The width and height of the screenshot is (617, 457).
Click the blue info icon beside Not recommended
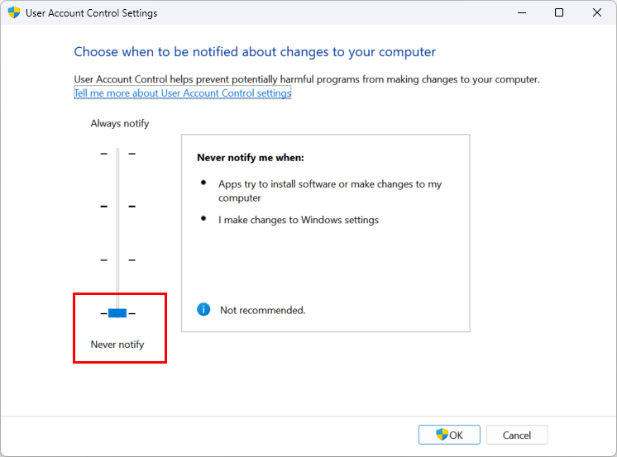[203, 310]
